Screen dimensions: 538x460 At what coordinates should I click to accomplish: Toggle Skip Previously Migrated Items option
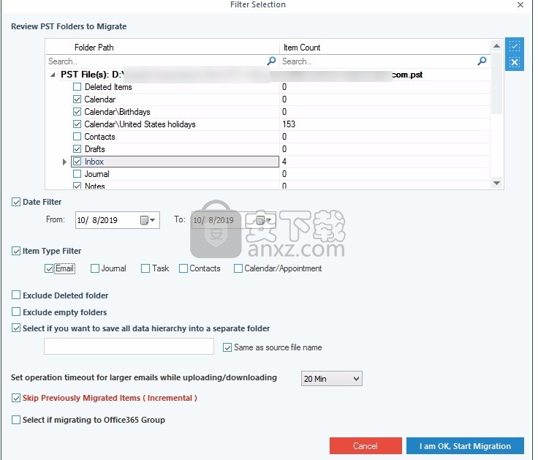(x=16, y=398)
